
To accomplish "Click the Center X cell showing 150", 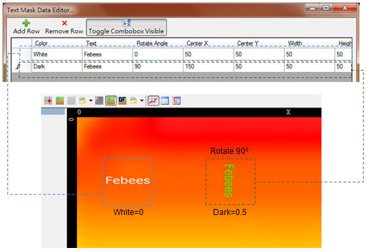I will coord(209,67).
